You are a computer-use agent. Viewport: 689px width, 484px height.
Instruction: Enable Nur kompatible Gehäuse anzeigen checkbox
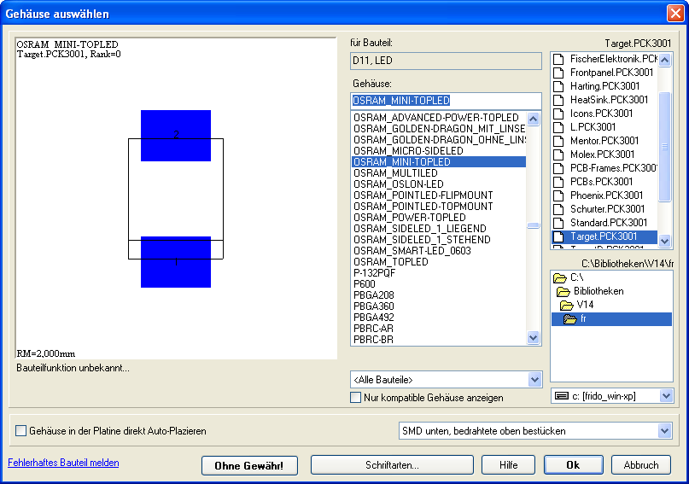click(356, 398)
